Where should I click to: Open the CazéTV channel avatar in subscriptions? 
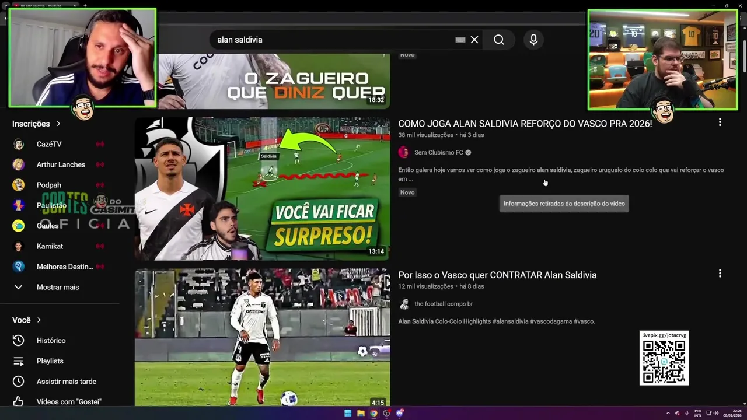pos(19,144)
